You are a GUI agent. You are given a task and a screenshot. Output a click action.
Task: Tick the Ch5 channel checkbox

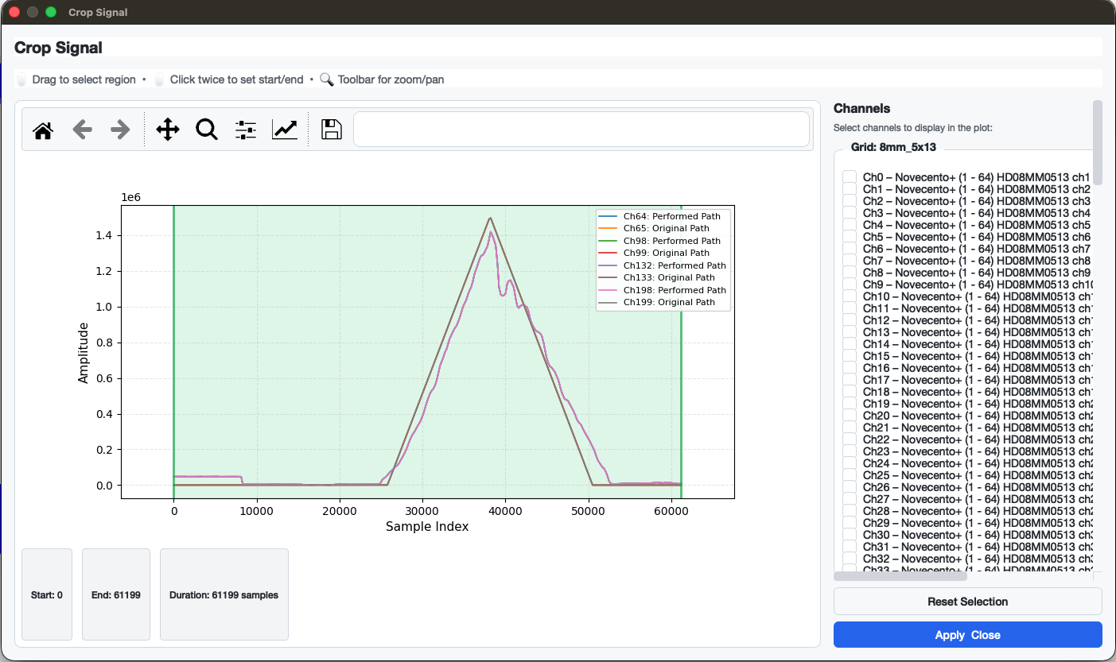pyautogui.click(x=850, y=237)
